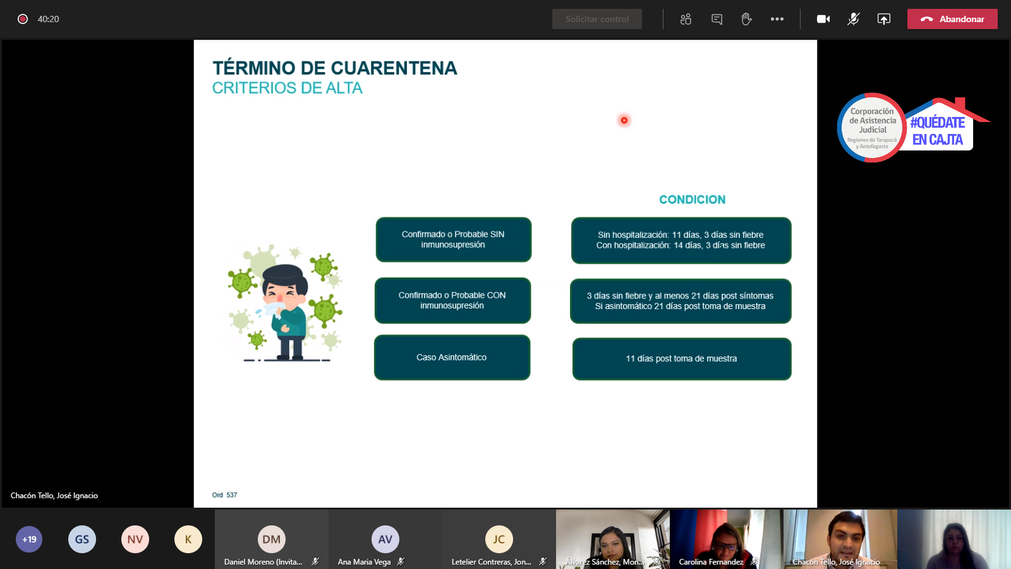1011x569 pixels.
Task: Click the muted mic icon beside Carolina Fernandez
Action: point(753,561)
